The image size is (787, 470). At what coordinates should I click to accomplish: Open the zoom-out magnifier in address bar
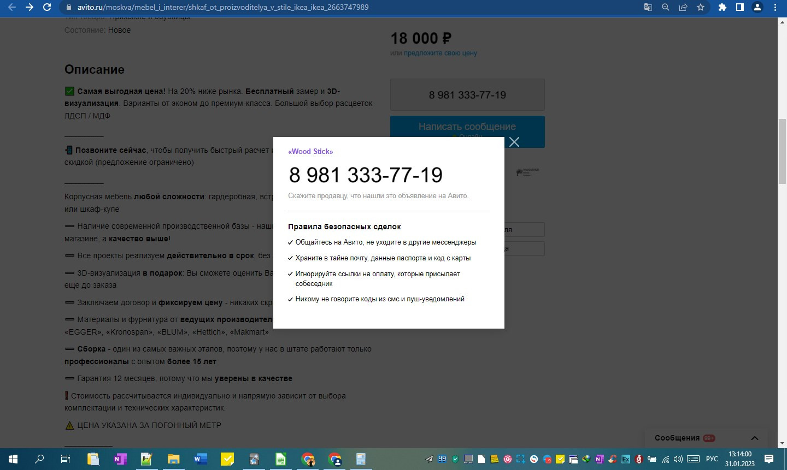(x=665, y=7)
